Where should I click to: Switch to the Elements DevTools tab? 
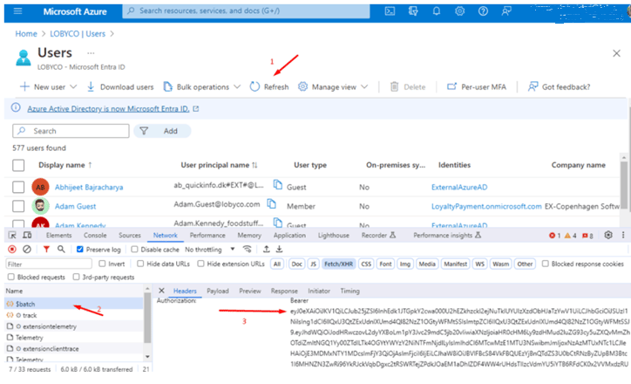click(x=58, y=236)
